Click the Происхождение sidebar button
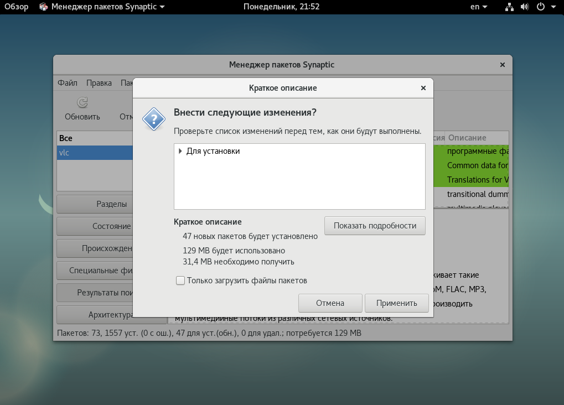This screenshot has height=405, width=564. 95,248
